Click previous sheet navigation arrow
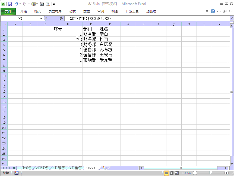234x176 pixels. (7, 168)
